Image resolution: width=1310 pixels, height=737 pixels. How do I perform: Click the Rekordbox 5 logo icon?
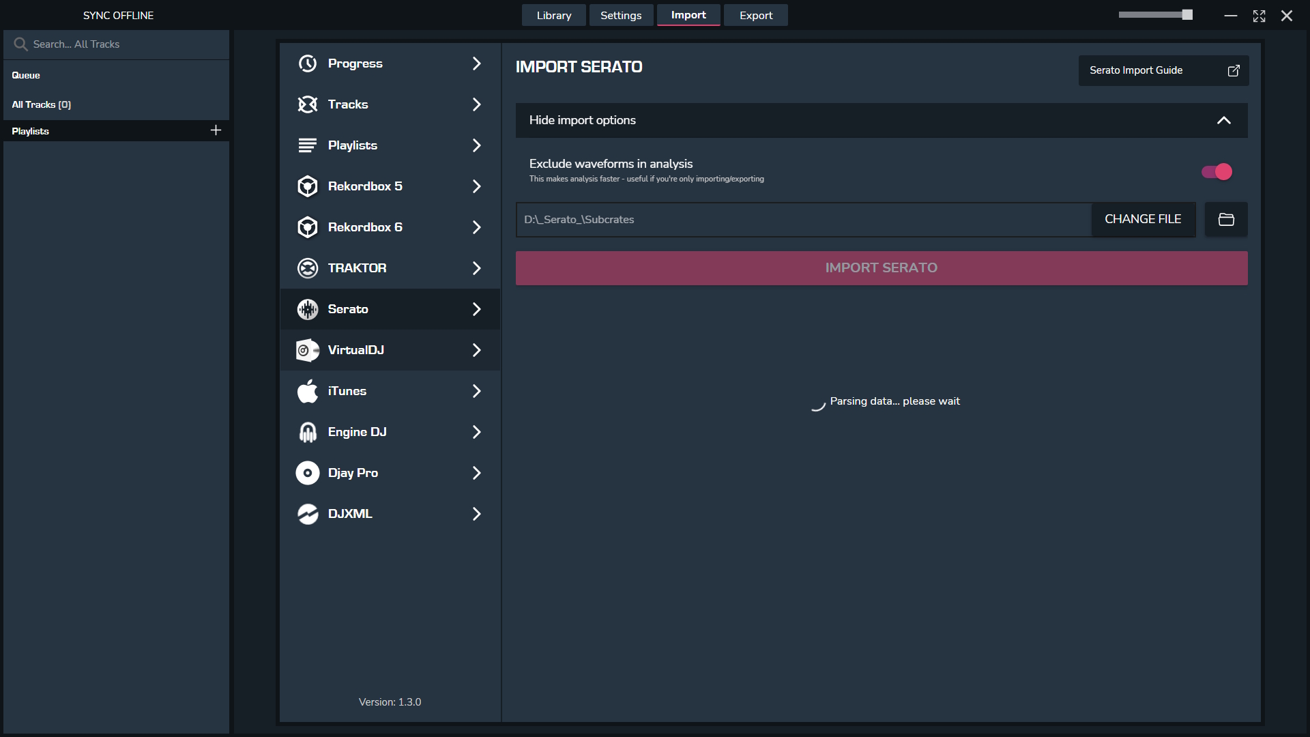pos(308,186)
